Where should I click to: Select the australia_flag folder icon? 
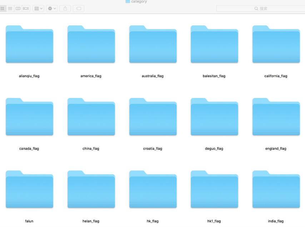coord(153,44)
